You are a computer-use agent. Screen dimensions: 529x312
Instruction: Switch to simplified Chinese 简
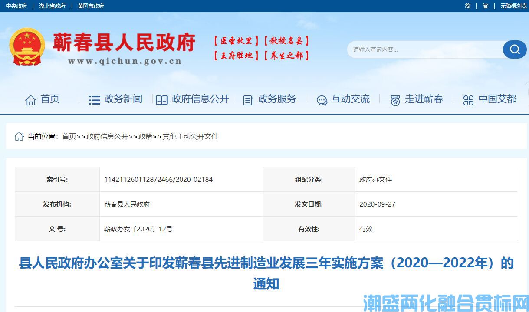tap(467, 6)
